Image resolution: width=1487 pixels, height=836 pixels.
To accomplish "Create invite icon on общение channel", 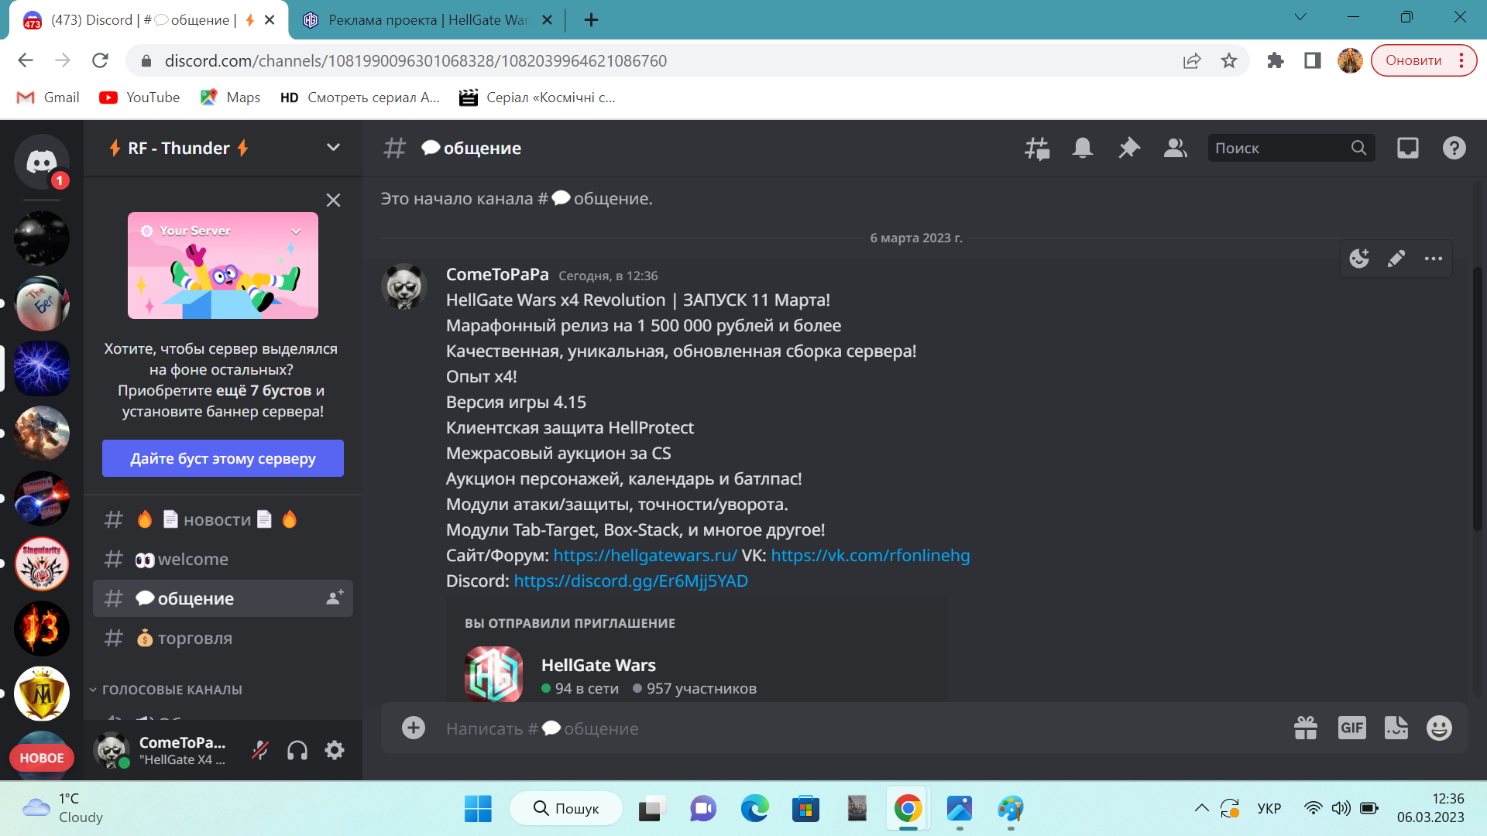I will pyautogui.click(x=335, y=598).
